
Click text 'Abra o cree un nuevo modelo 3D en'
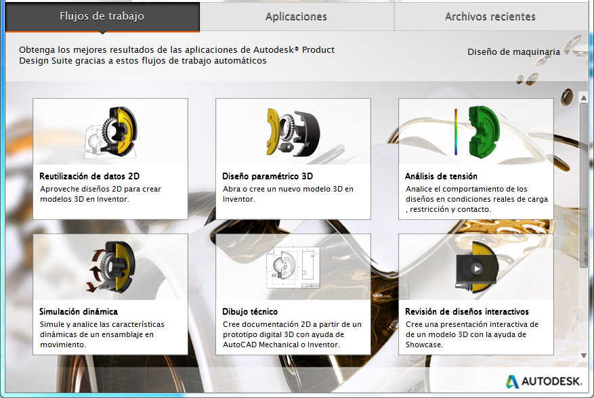point(288,189)
